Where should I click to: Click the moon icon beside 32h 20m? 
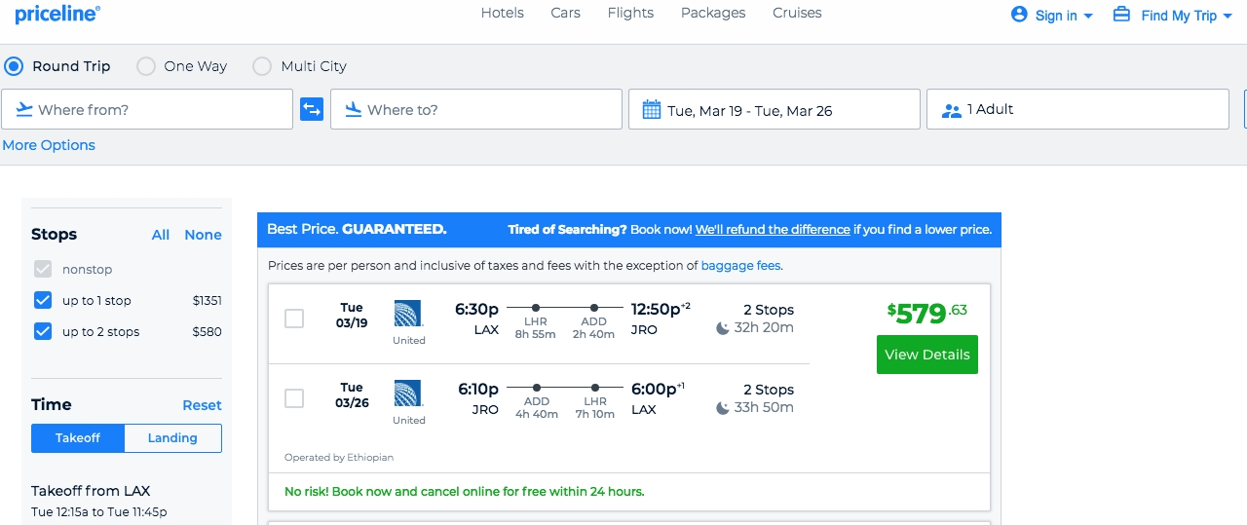(x=723, y=328)
